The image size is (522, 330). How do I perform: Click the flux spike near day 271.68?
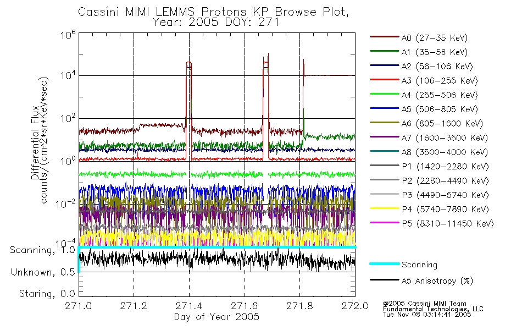coord(265,107)
